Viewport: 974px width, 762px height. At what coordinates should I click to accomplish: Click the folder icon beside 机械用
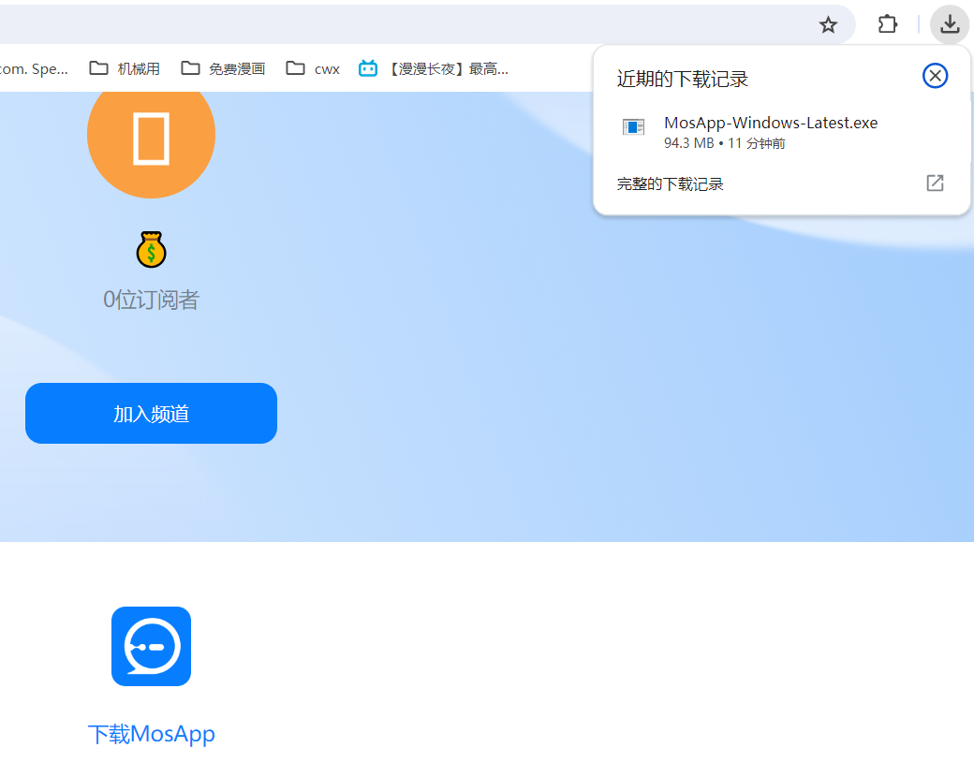[98, 68]
